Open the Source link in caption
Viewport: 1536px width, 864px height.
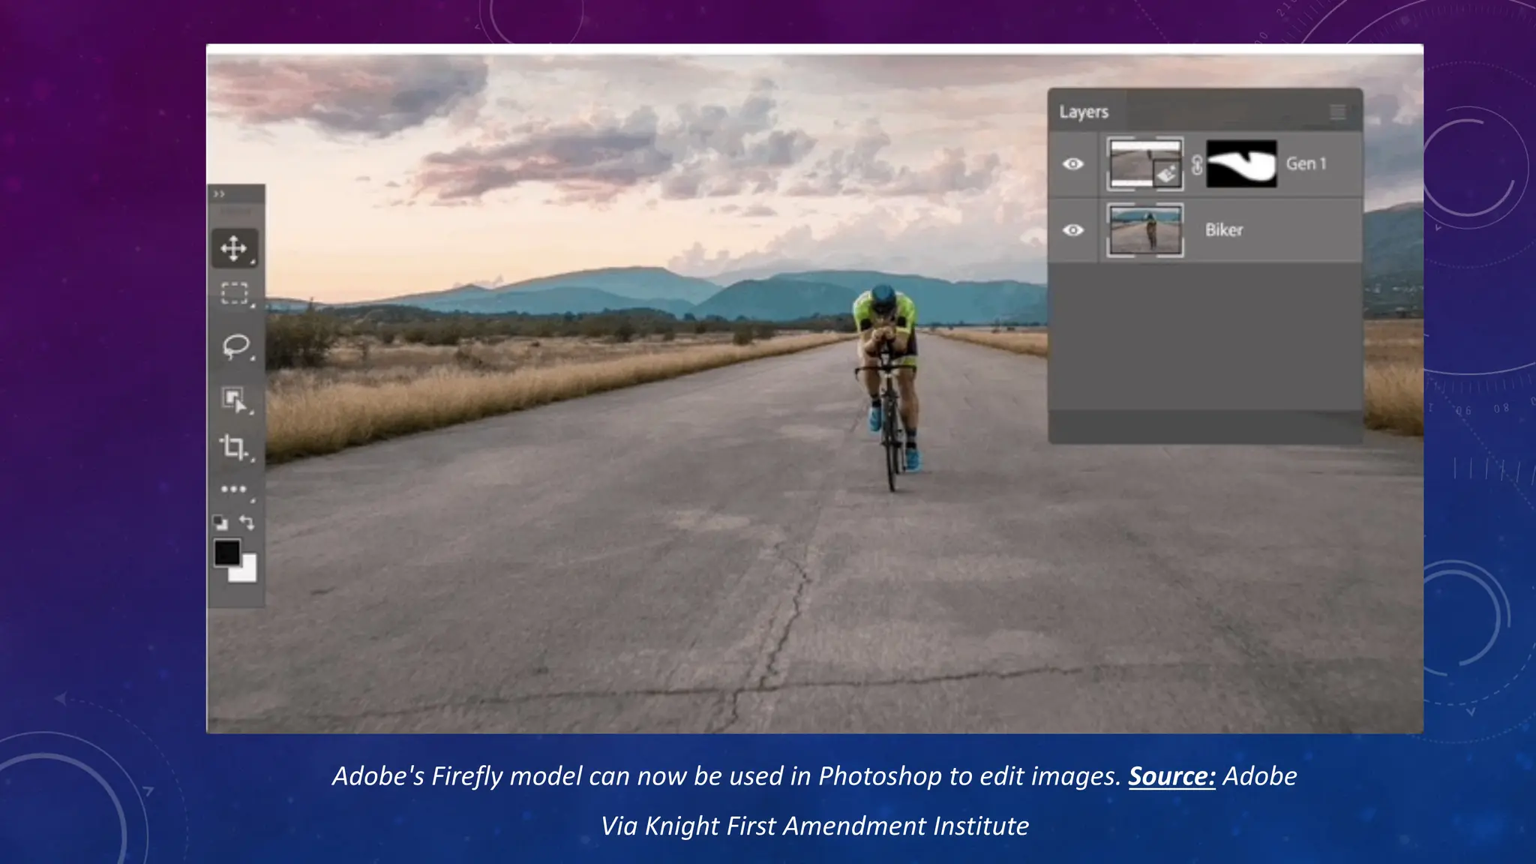click(1171, 776)
